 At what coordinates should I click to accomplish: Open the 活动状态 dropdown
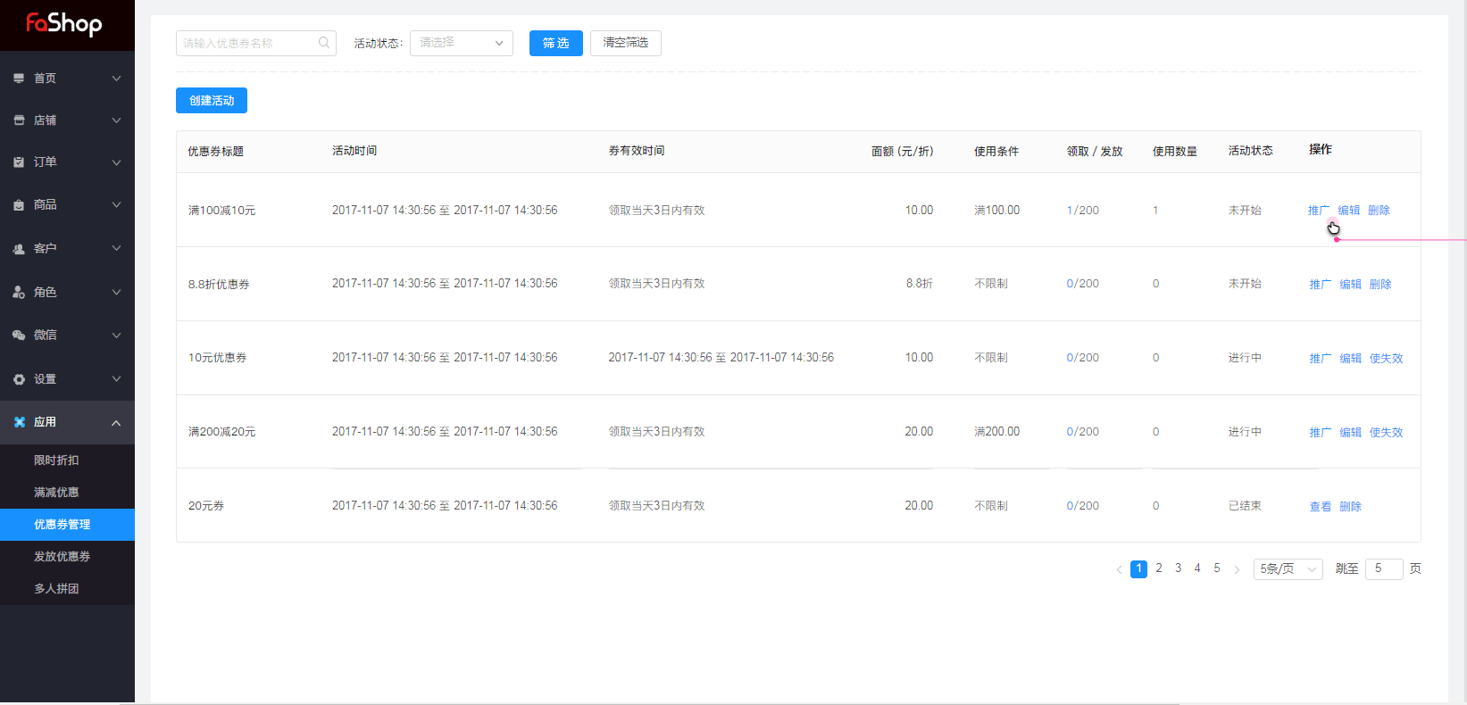(x=461, y=43)
